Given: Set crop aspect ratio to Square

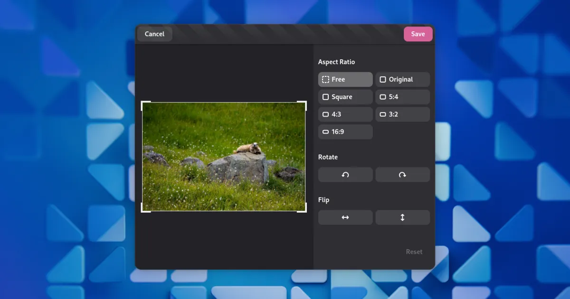Looking at the screenshot, I should pos(345,97).
